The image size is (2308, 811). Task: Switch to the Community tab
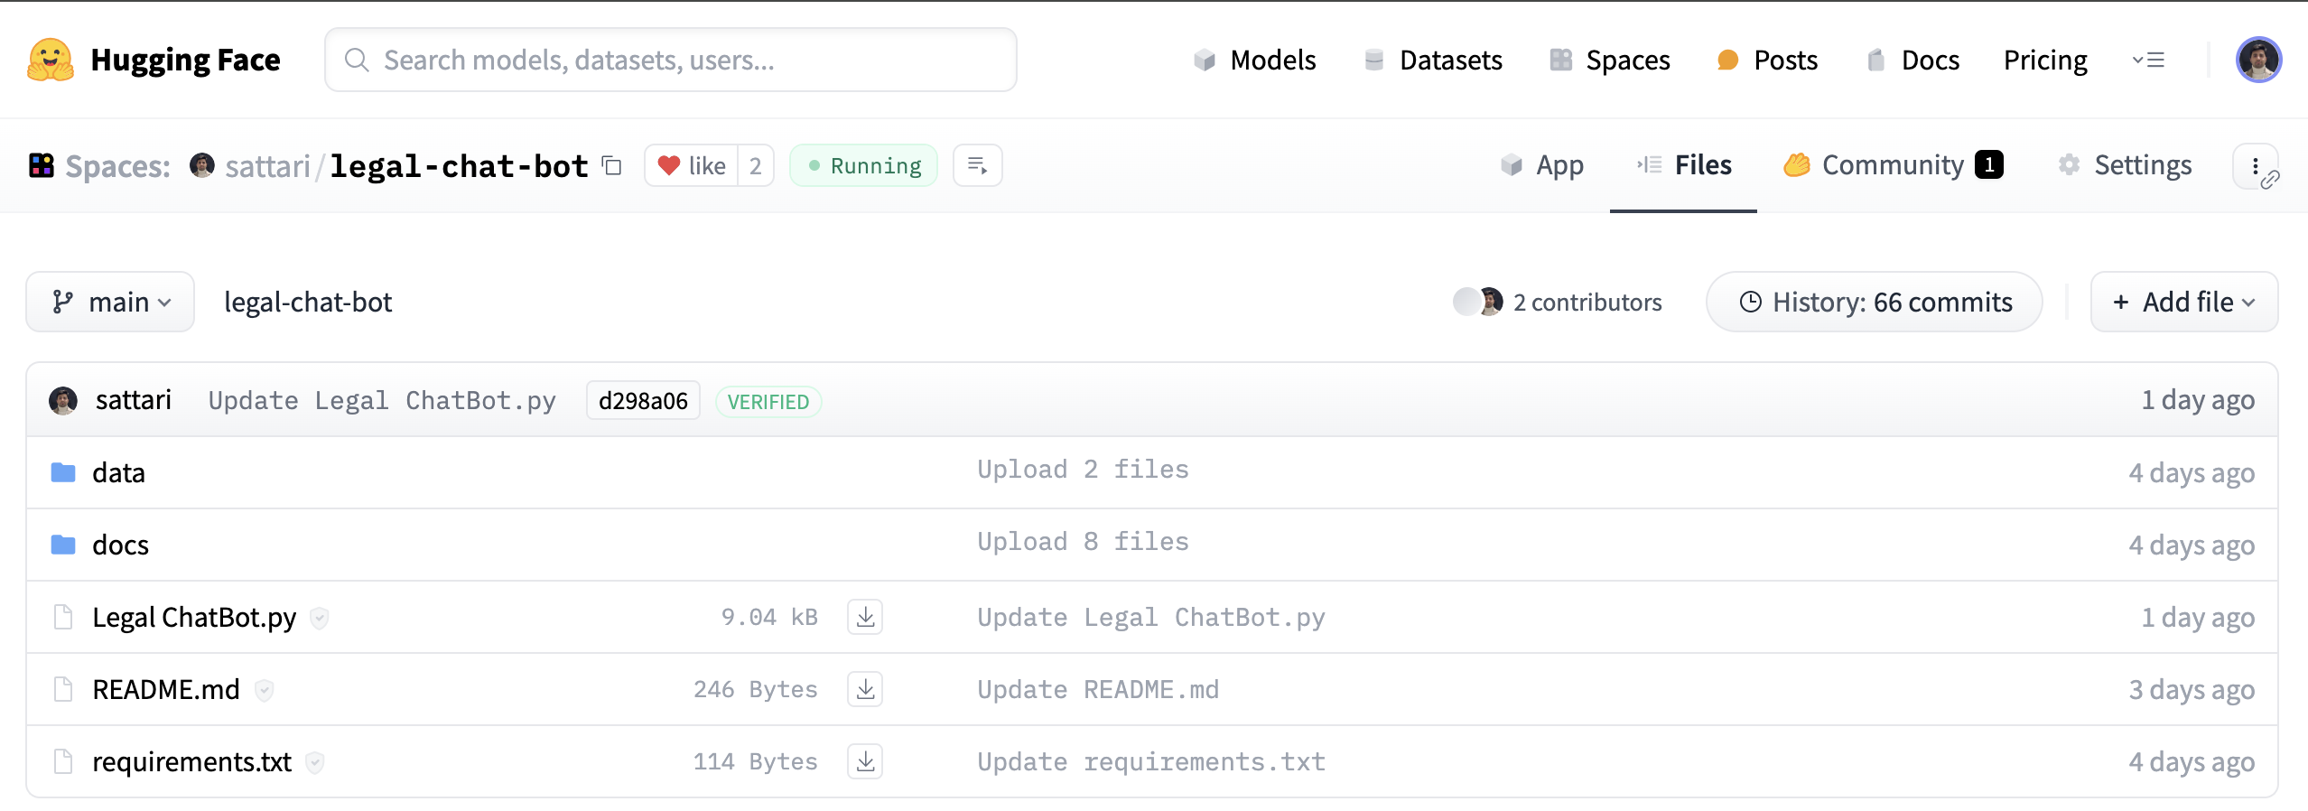(x=1894, y=166)
